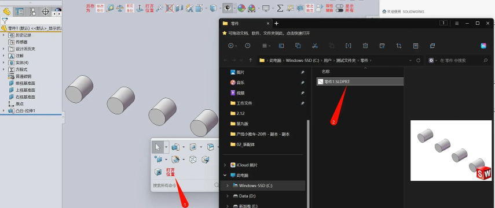This screenshot has width=495, height=208.
Task: Switch to the PropertyManager tab
Action: [20, 12]
